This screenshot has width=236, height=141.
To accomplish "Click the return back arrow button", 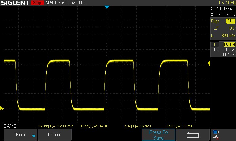I will point(193,135).
